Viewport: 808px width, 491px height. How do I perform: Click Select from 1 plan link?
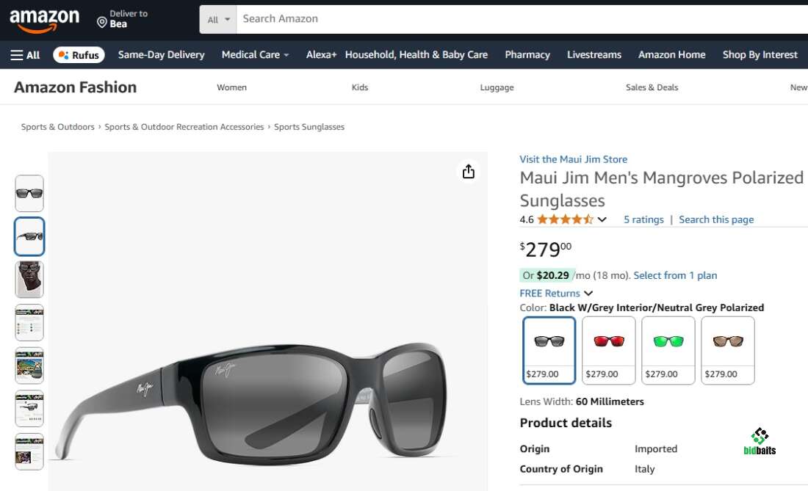tap(675, 275)
